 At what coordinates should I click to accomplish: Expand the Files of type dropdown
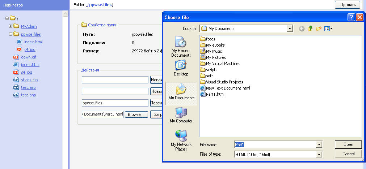(x=319, y=155)
